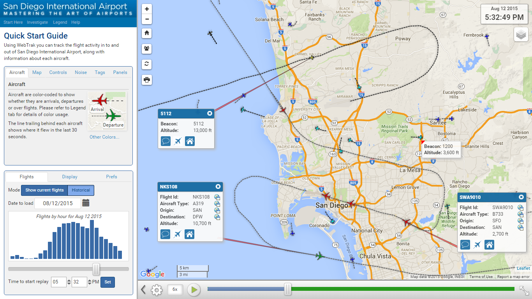Screen dimensions: 532x299
Task: Open the Start Here menu
Action: coord(13,22)
